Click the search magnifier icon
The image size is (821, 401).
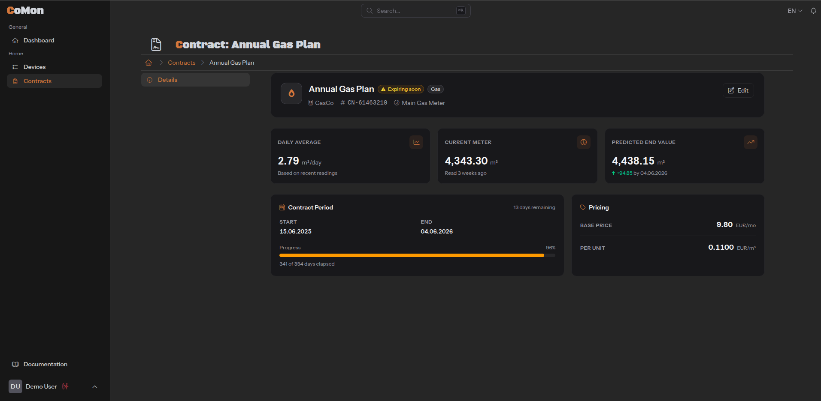coord(370,11)
